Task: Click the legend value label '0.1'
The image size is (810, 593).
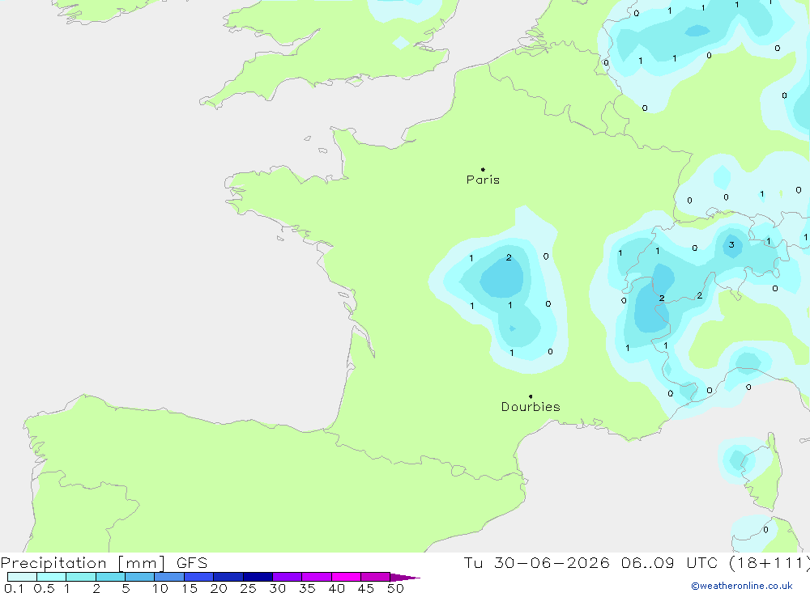Action: click(14, 588)
